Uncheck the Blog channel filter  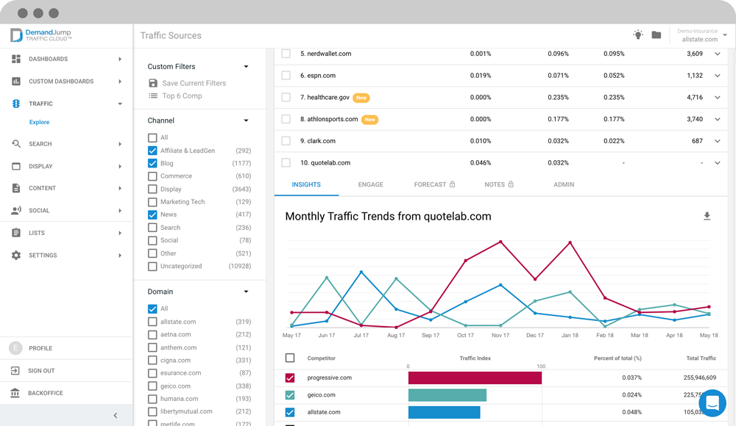pos(152,163)
